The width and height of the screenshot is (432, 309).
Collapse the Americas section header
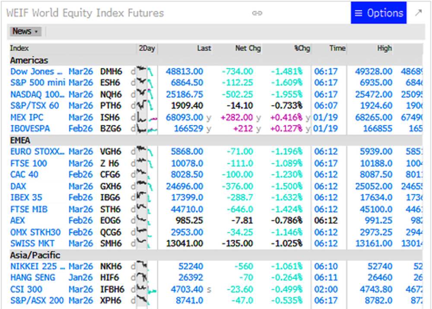[x=29, y=60]
